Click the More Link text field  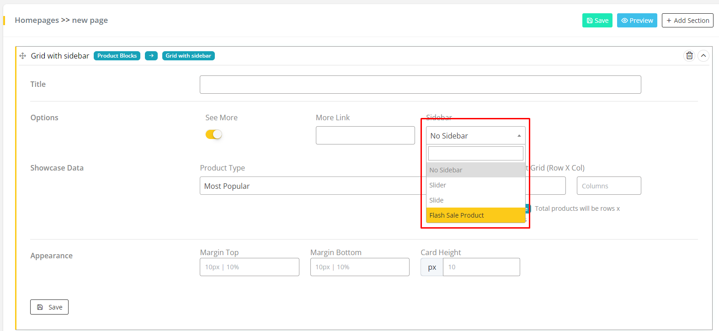(x=365, y=135)
